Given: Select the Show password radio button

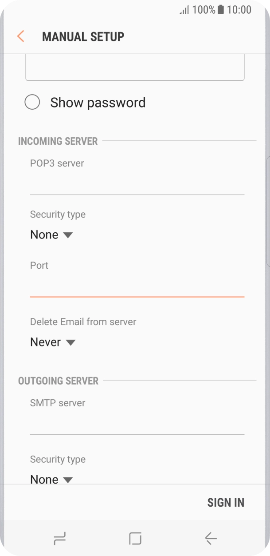Looking at the screenshot, I should tap(32, 102).
